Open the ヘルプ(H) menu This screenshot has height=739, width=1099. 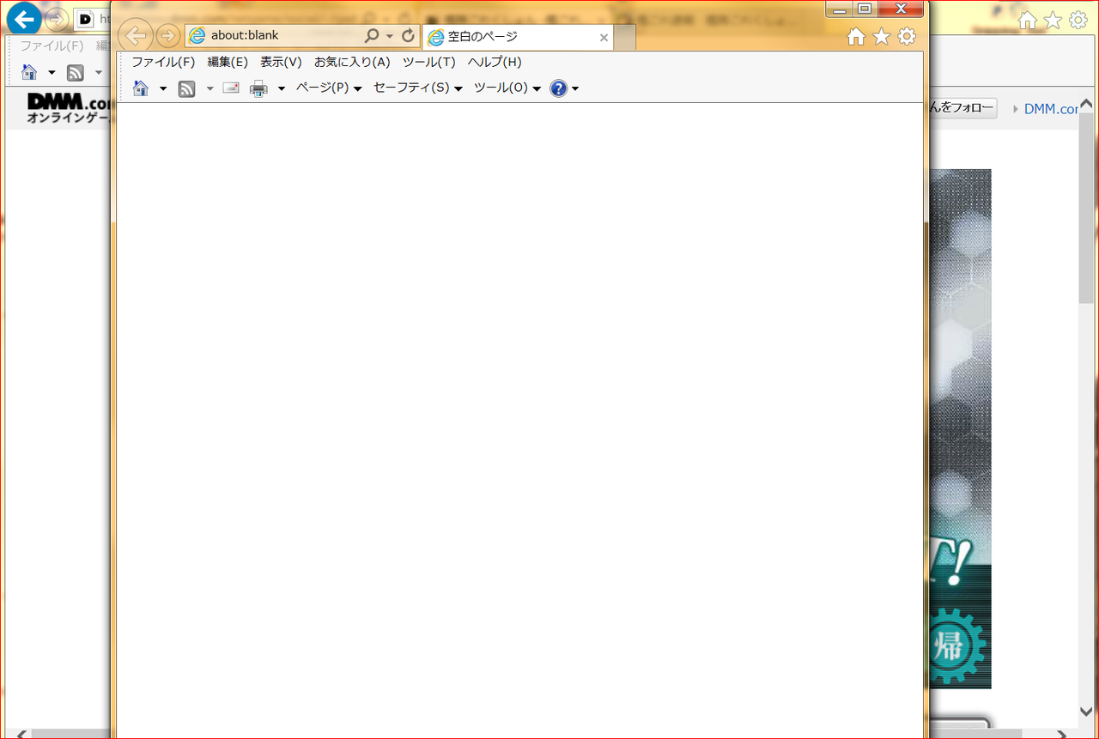495,62
